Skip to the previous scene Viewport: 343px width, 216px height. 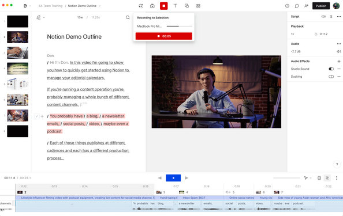point(160,178)
